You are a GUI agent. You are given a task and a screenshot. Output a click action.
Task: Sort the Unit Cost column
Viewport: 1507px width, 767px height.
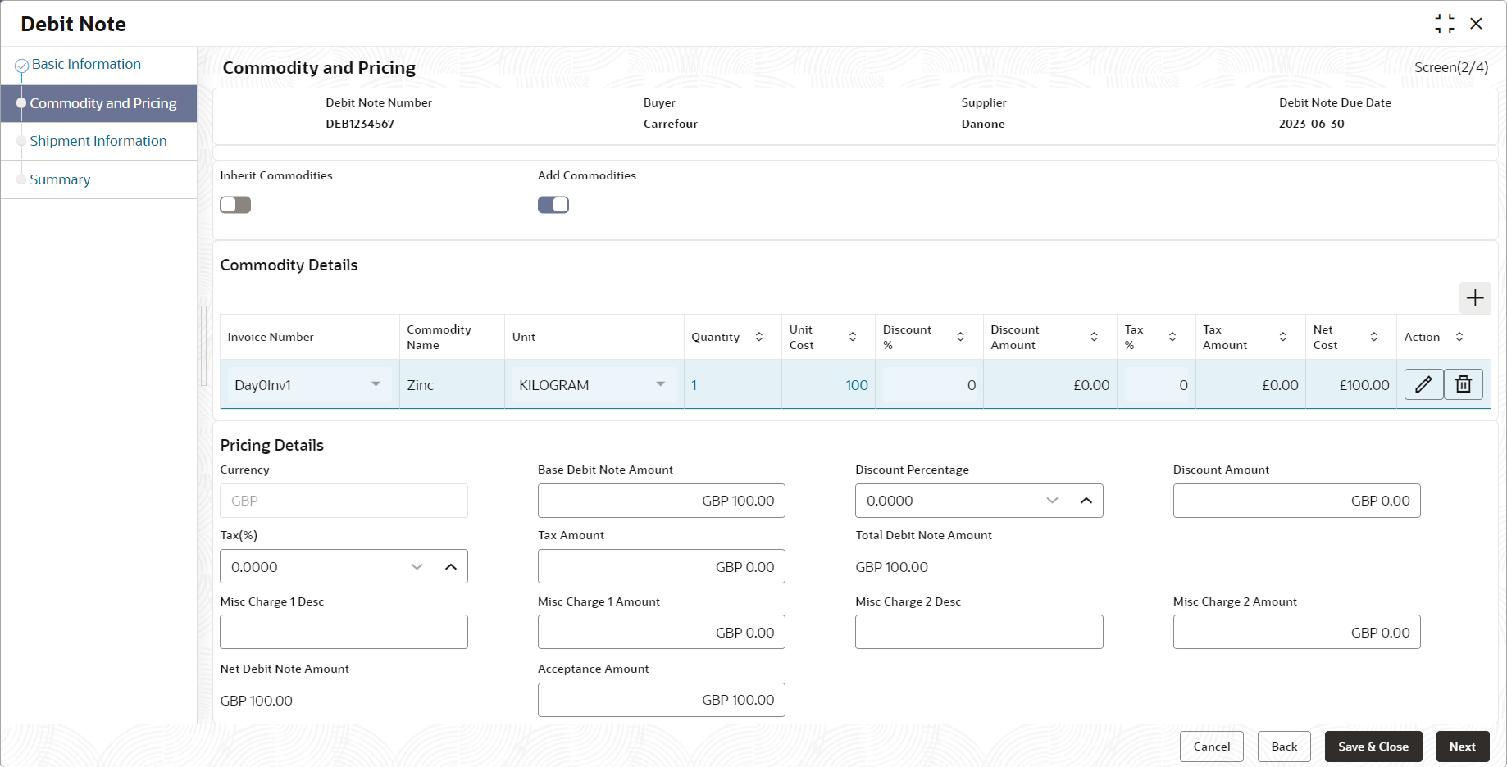[853, 337]
